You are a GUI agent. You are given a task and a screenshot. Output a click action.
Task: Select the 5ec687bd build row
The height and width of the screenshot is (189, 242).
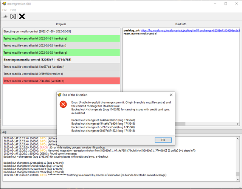pyautogui.click(x=61, y=67)
